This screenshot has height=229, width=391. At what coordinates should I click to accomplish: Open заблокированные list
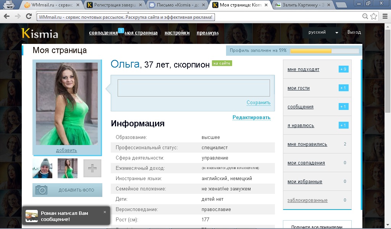point(307,200)
